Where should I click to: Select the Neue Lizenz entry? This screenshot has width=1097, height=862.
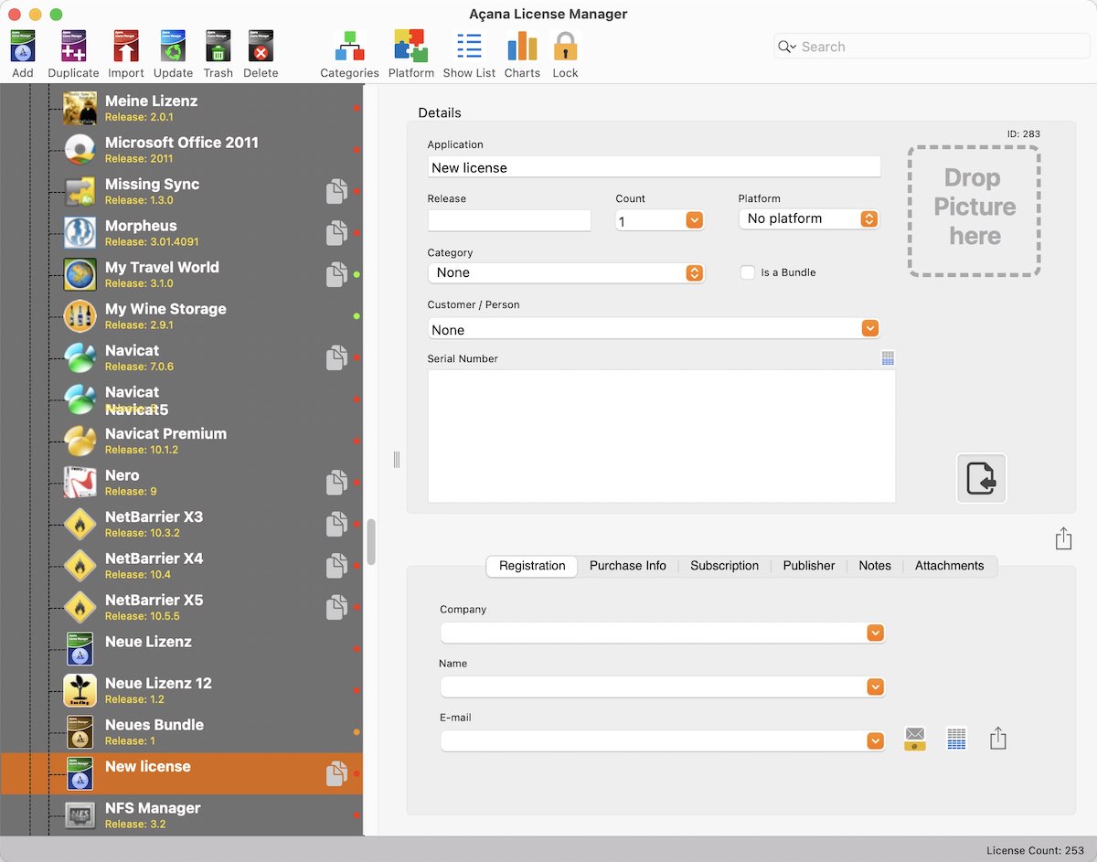(x=181, y=648)
